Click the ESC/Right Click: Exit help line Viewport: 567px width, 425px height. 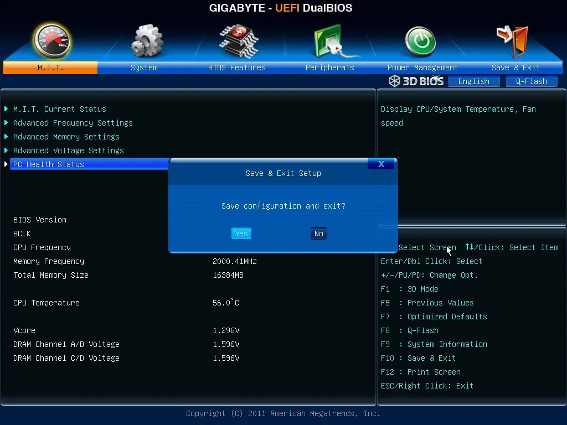coord(427,386)
